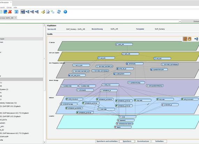
Task: Close the Service: SAPL_HR tab
Action: [x=15, y=18]
